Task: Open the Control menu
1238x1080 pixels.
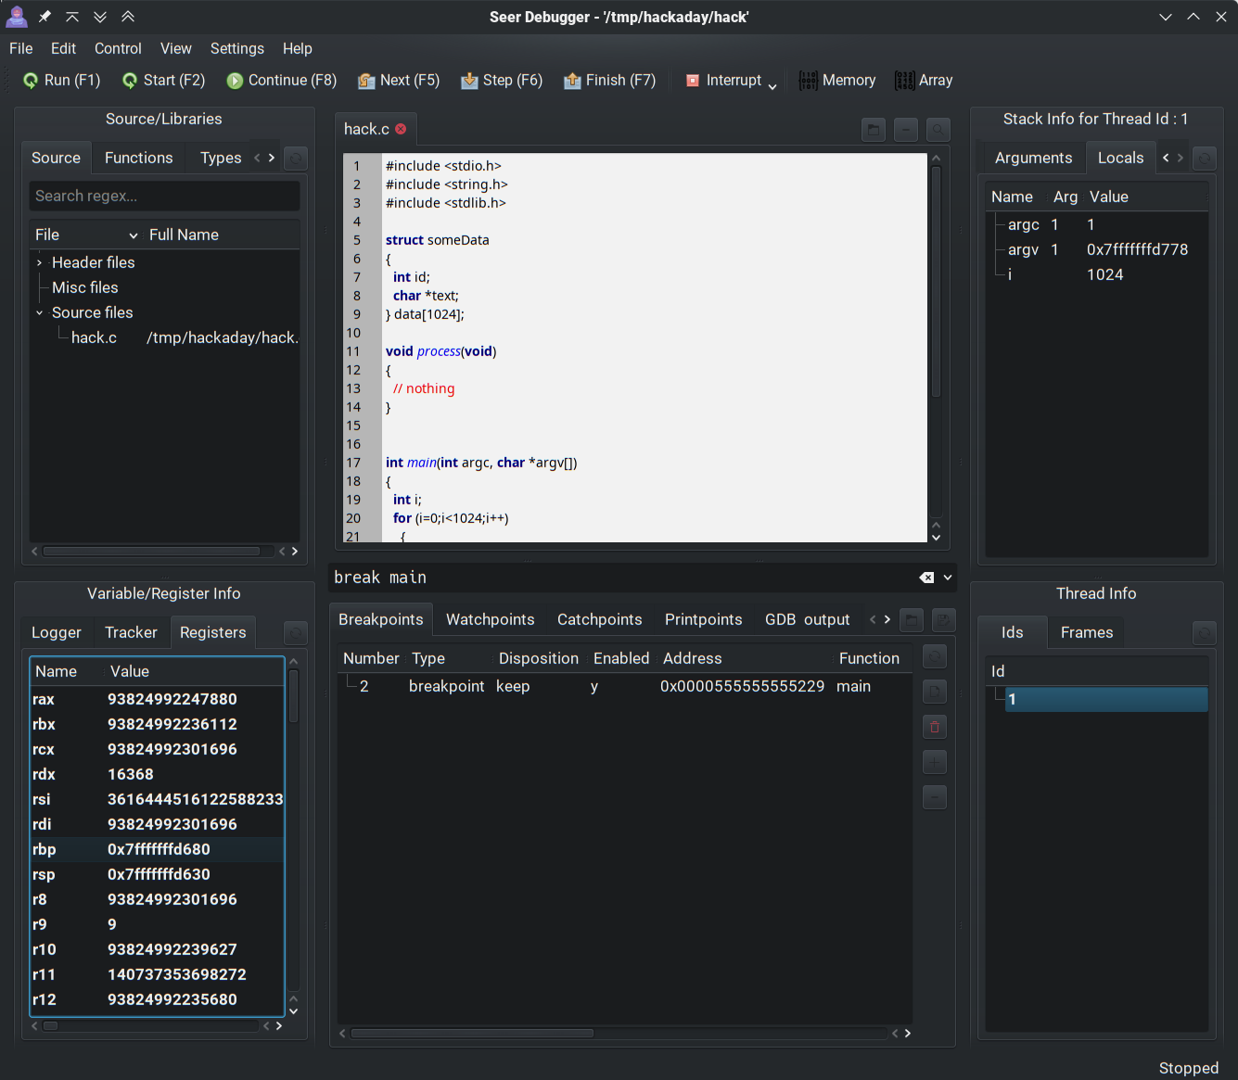Action: [118, 48]
